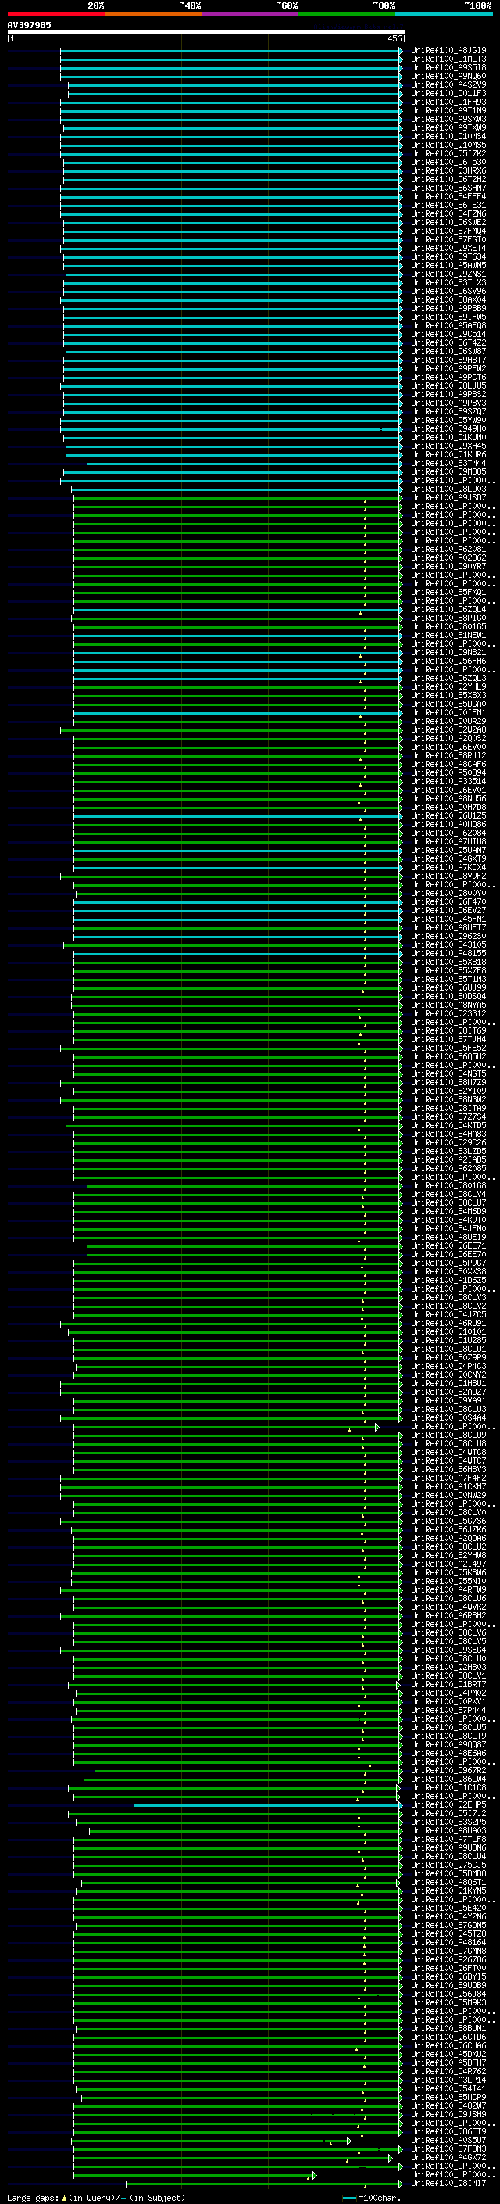The height and width of the screenshot is (2204, 500).
Task: Select hit label UniRef100_Q801G5
Action: 448,626
